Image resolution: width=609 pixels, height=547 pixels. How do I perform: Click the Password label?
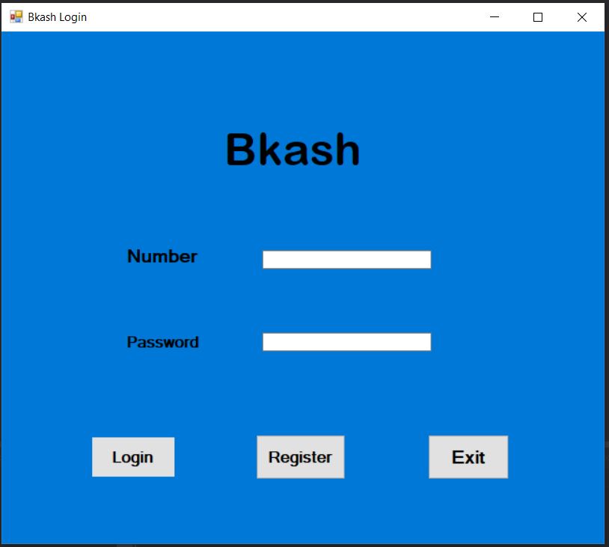(162, 342)
